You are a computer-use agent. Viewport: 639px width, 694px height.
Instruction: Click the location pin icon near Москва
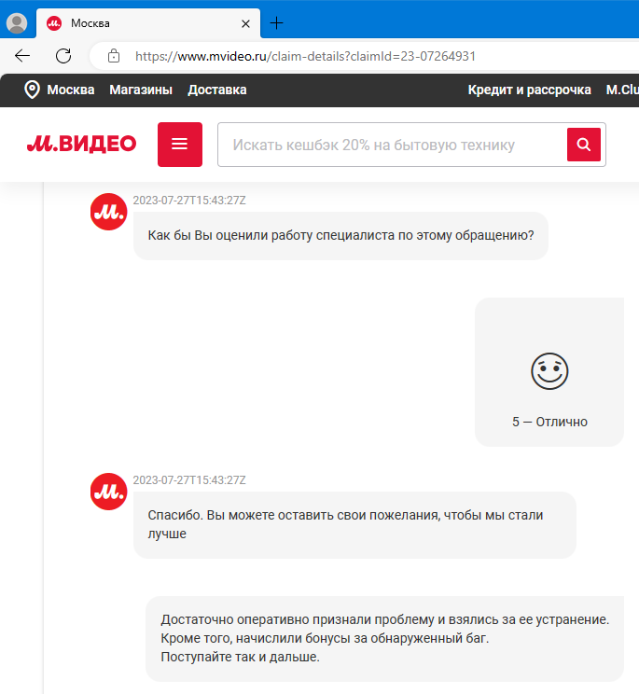click(x=32, y=90)
